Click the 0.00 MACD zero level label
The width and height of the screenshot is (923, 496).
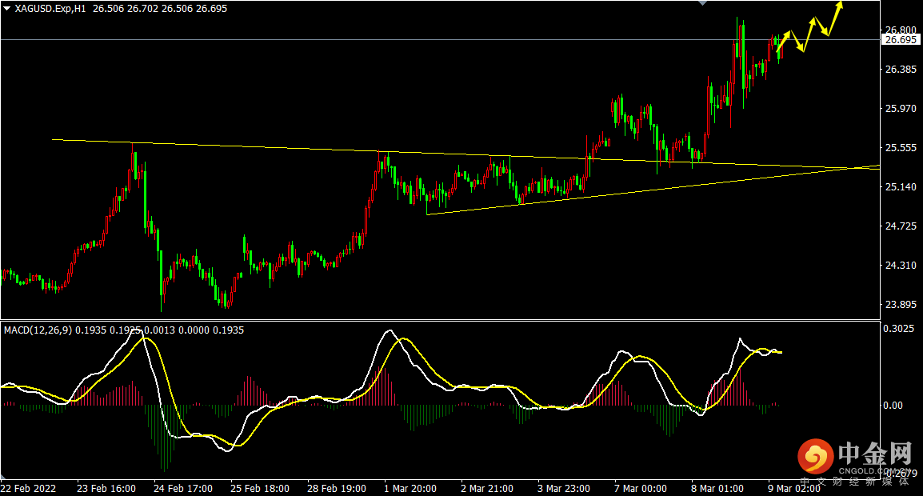[x=893, y=406]
